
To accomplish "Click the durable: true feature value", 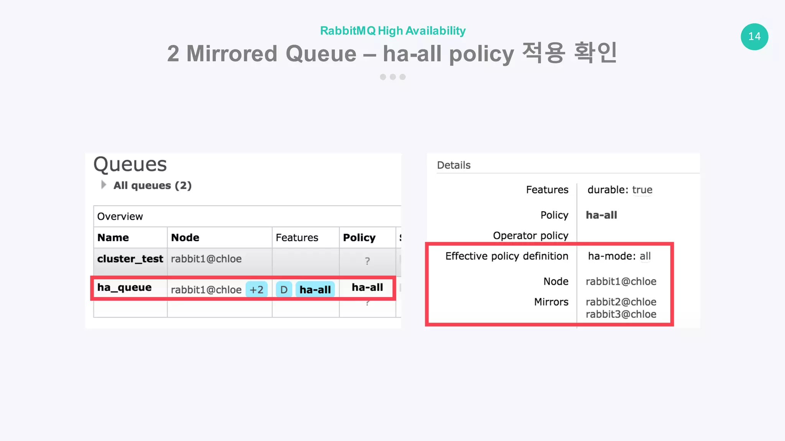I will pyautogui.click(x=620, y=190).
